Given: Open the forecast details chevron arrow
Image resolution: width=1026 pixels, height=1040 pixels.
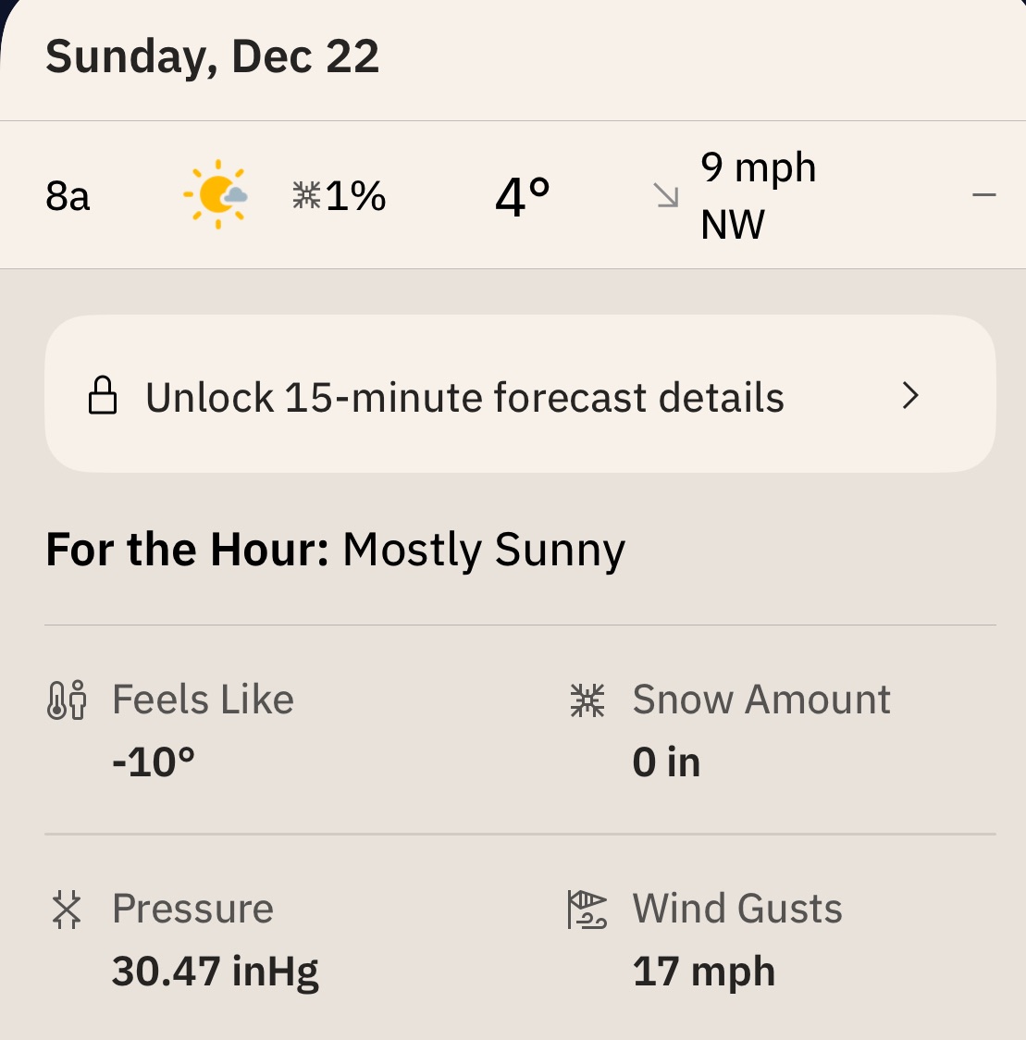Looking at the screenshot, I should pyautogui.click(x=911, y=396).
